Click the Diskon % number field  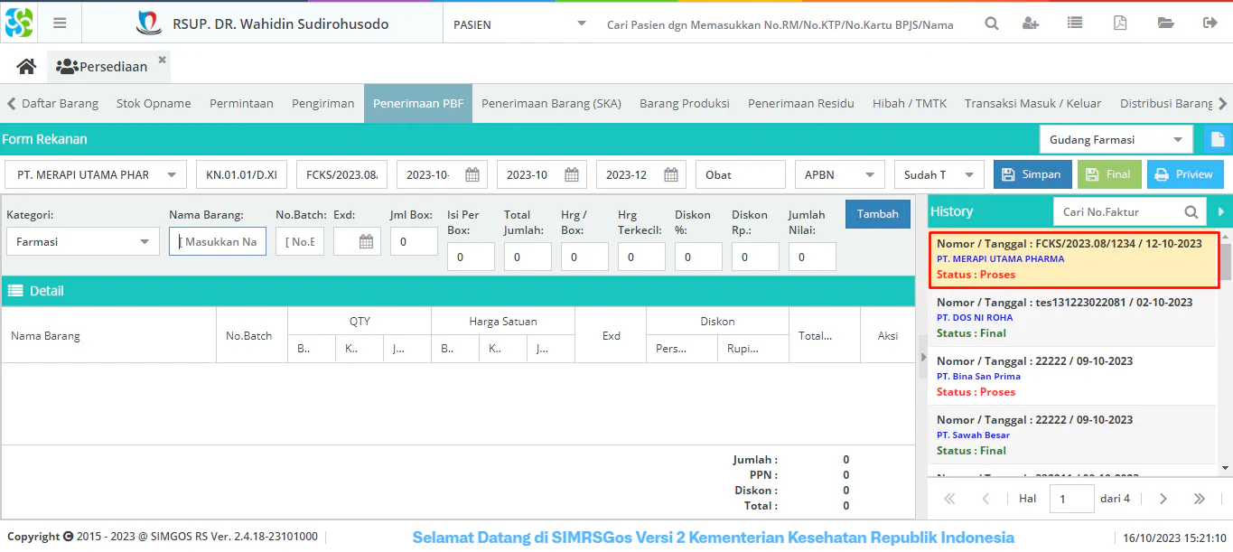tap(698, 257)
